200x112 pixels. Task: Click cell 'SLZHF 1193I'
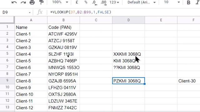pos(63,54)
